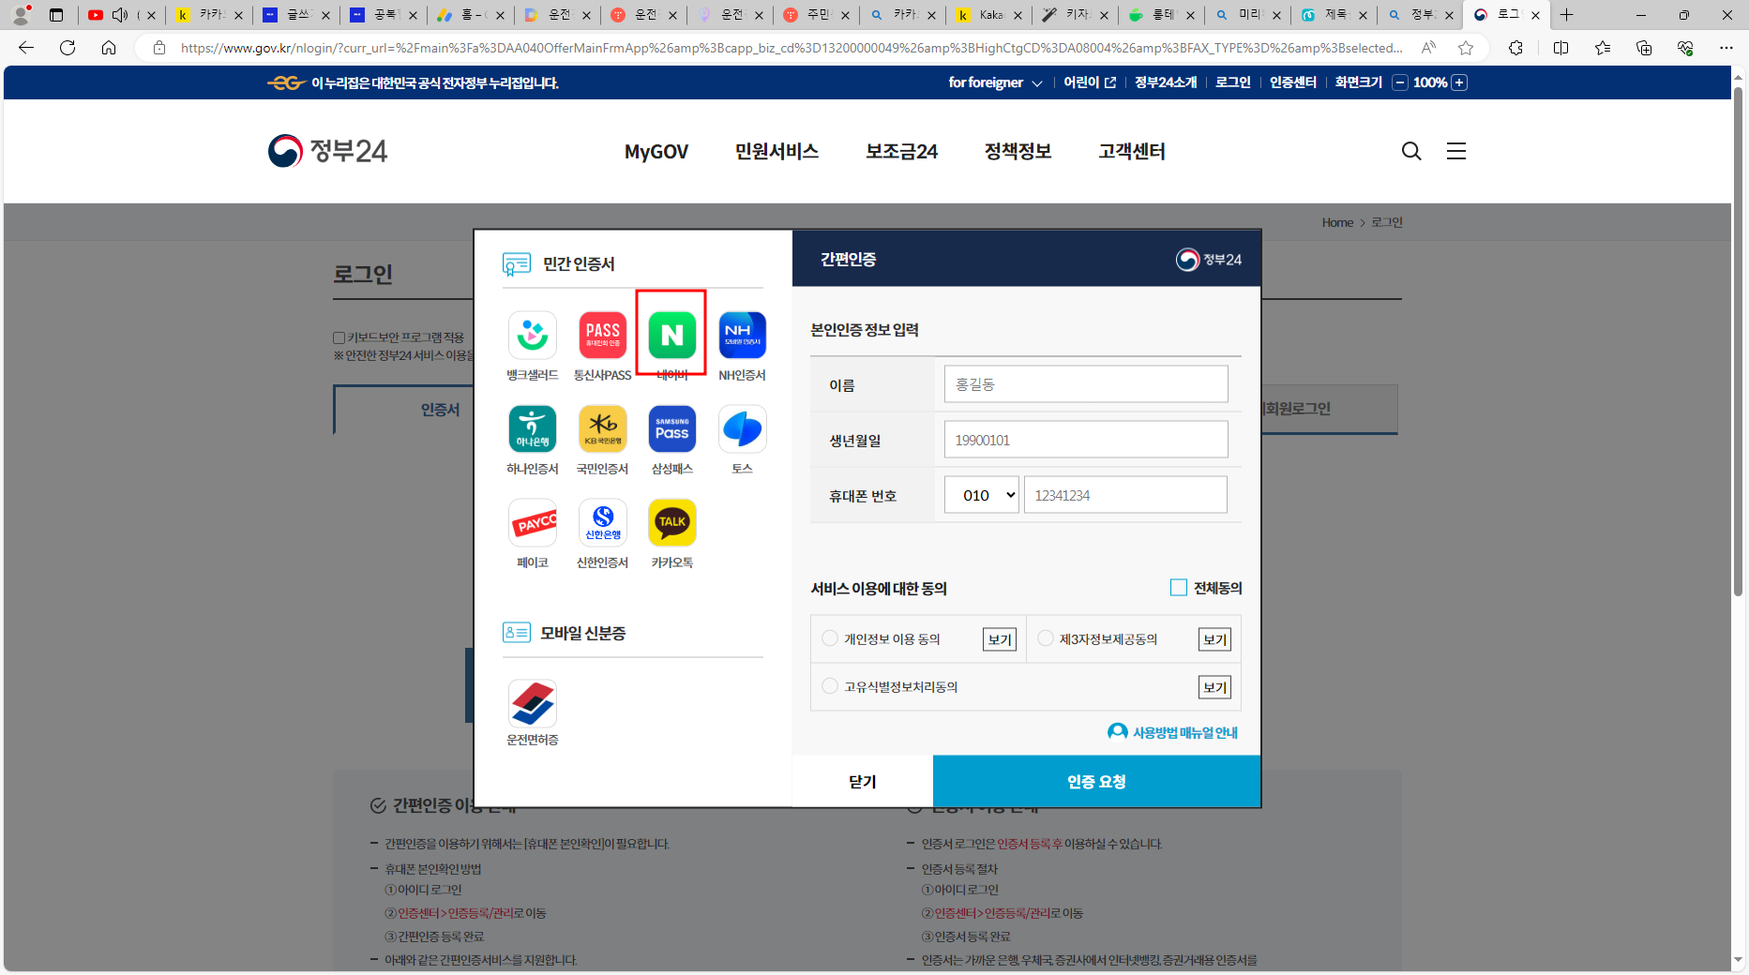The width and height of the screenshot is (1749, 975).
Task: Pick the NH인증서 icon
Action: tap(742, 336)
